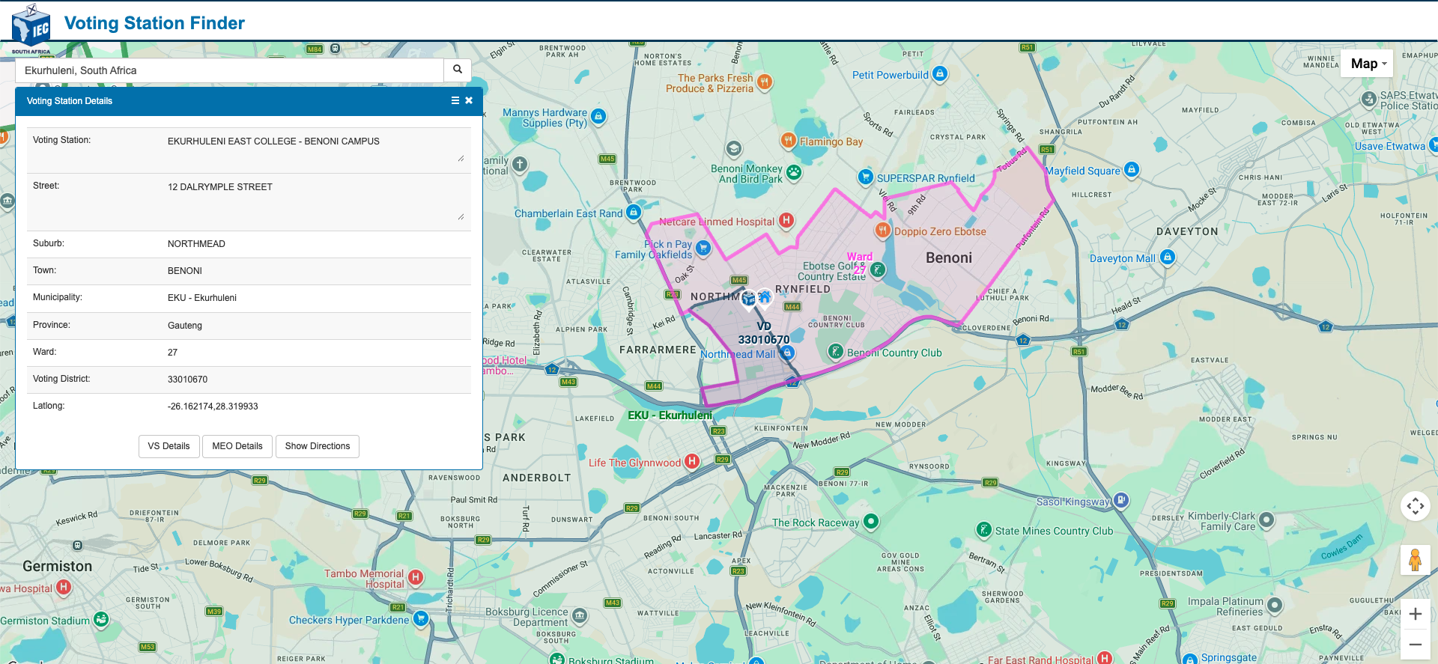Image resolution: width=1438 pixels, height=664 pixels.
Task: Click the Petit Powerbuild shop marker
Action: 940,73
